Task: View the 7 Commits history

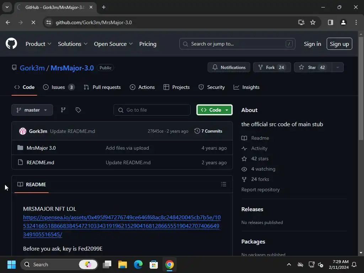Action: click(208, 131)
